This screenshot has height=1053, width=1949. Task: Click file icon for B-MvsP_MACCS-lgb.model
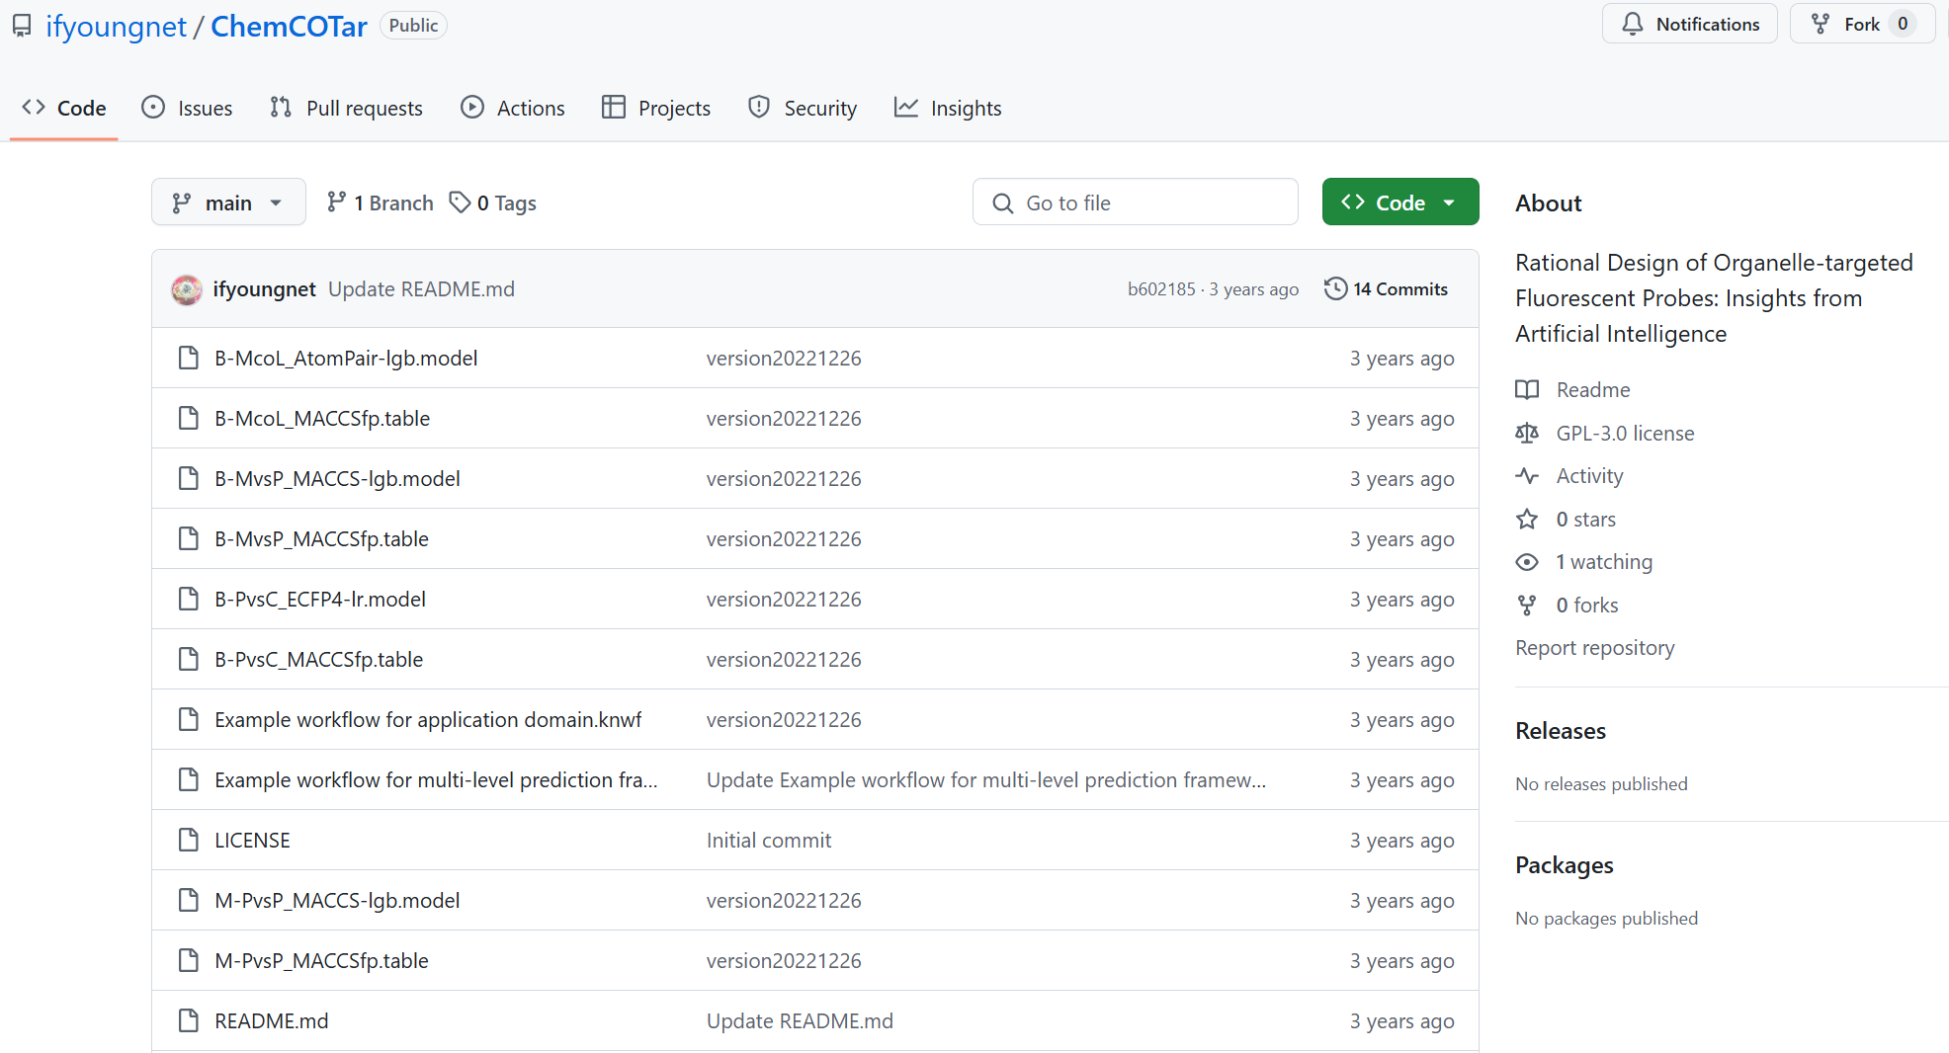pos(188,478)
